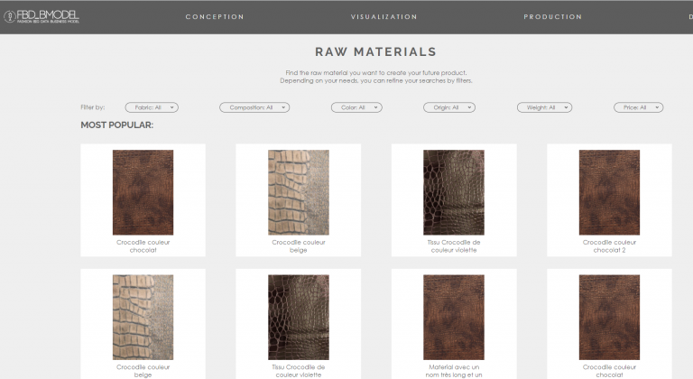Screen dimensions: 693x379
Task: Click the 'Crocodile couleur chocolat 2' name link
Action: coord(609,245)
